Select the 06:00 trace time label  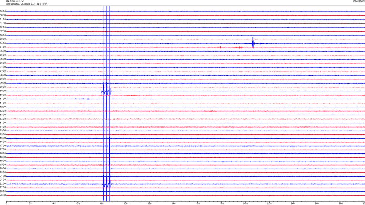(x=3, y=59)
